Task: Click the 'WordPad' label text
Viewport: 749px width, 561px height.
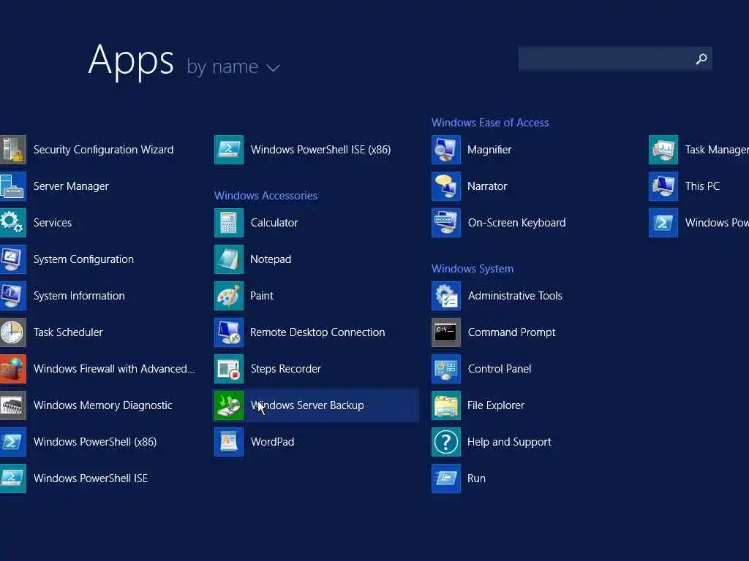Action: [272, 442]
